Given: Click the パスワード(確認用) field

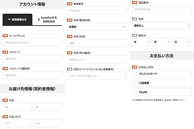Looking at the screenshot, I should click(32, 75).
